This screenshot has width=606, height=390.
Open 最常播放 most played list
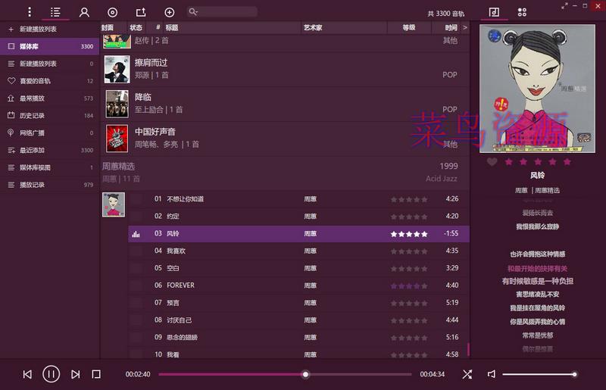[50, 98]
